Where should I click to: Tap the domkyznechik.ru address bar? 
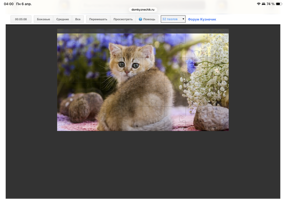pyautogui.click(x=143, y=9)
